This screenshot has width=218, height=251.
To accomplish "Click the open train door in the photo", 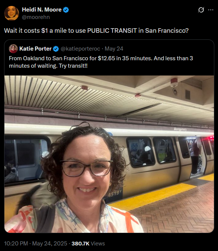I will 195,158.
